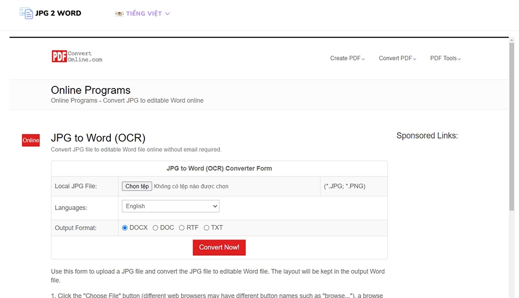
Task: Expand the PDF Tools menu
Action: coord(445,58)
